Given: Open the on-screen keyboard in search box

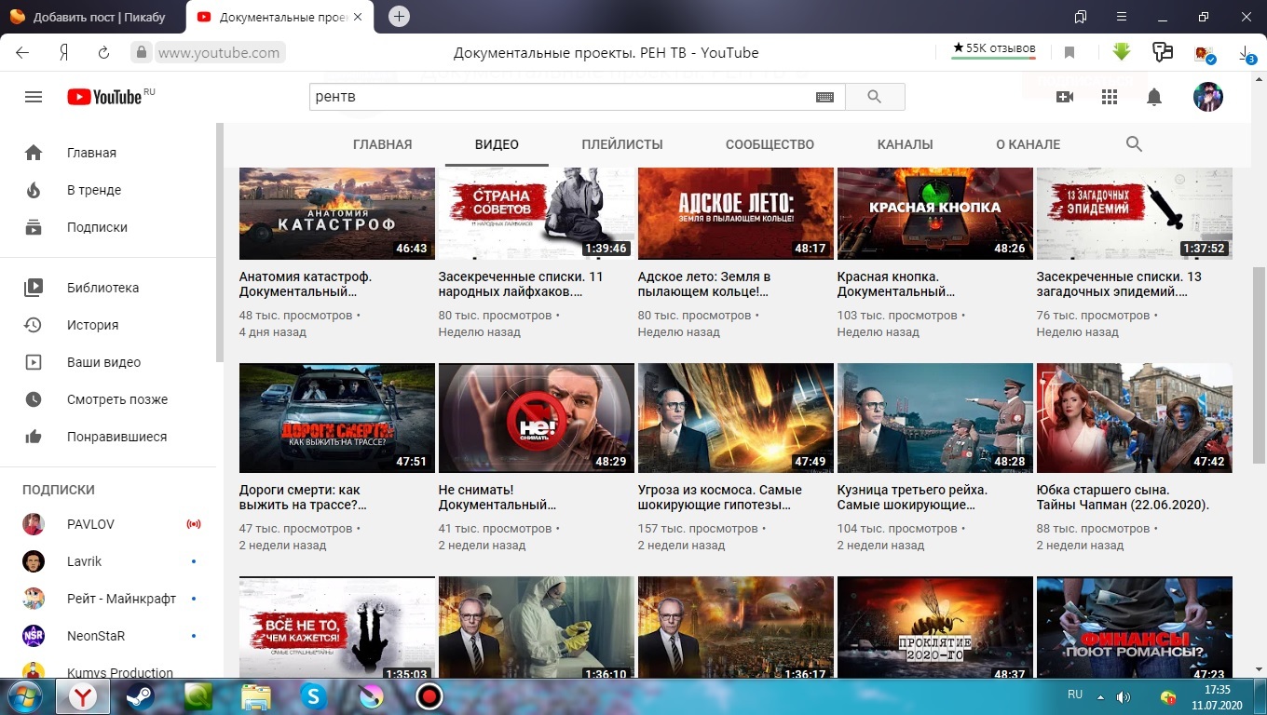Looking at the screenshot, I should click(x=824, y=97).
